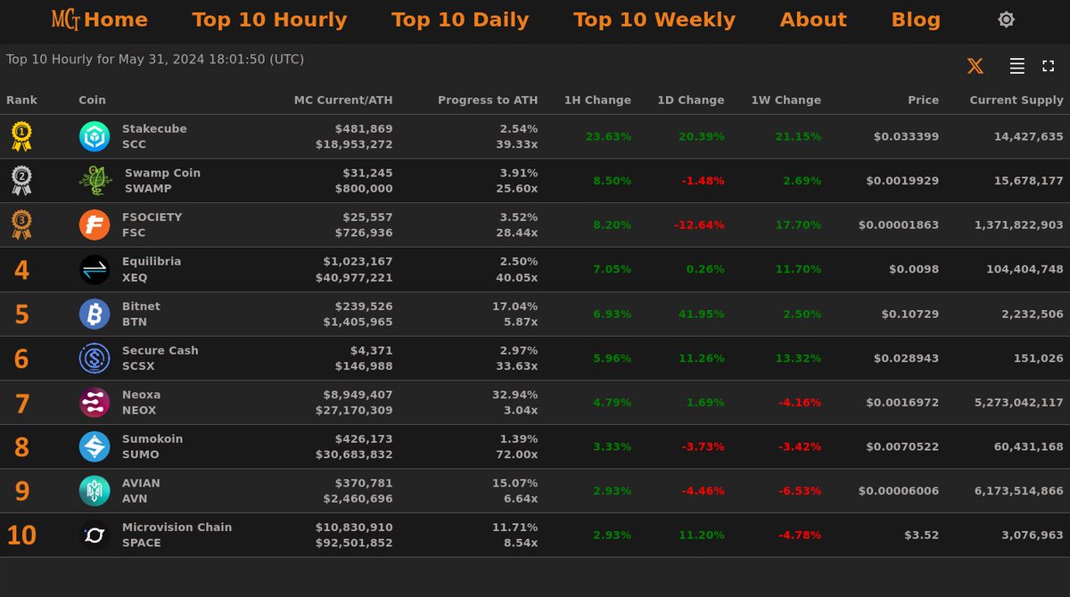Click the 72.00x progress multiplier
The image size is (1070, 597).
[x=517, y=454]
